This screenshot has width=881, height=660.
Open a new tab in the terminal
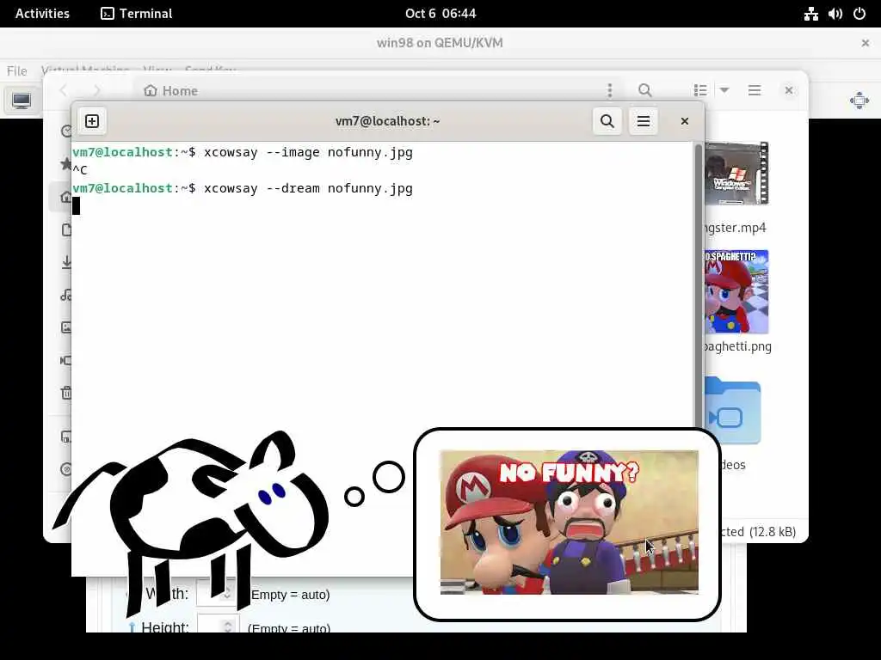click(92, 121)
